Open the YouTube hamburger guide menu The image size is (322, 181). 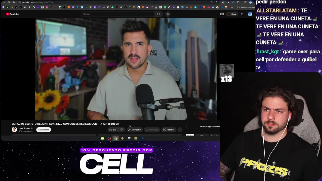tap(2, 14)
